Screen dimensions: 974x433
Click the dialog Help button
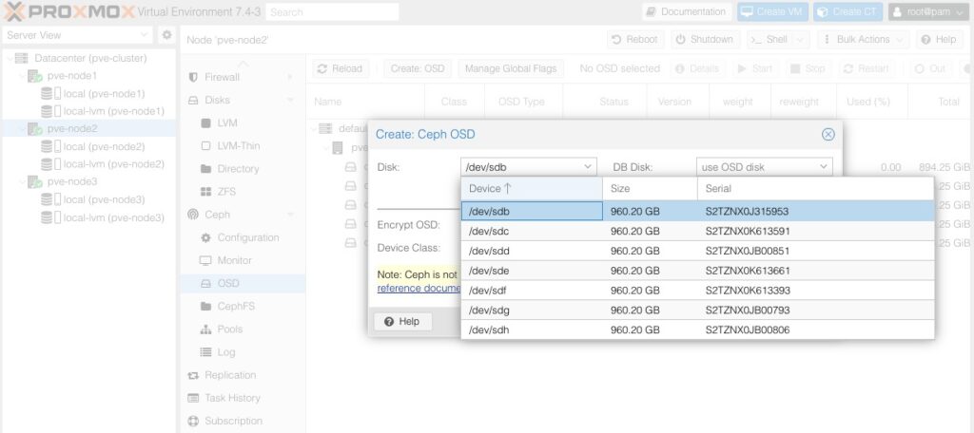click(x=402, y=321)
